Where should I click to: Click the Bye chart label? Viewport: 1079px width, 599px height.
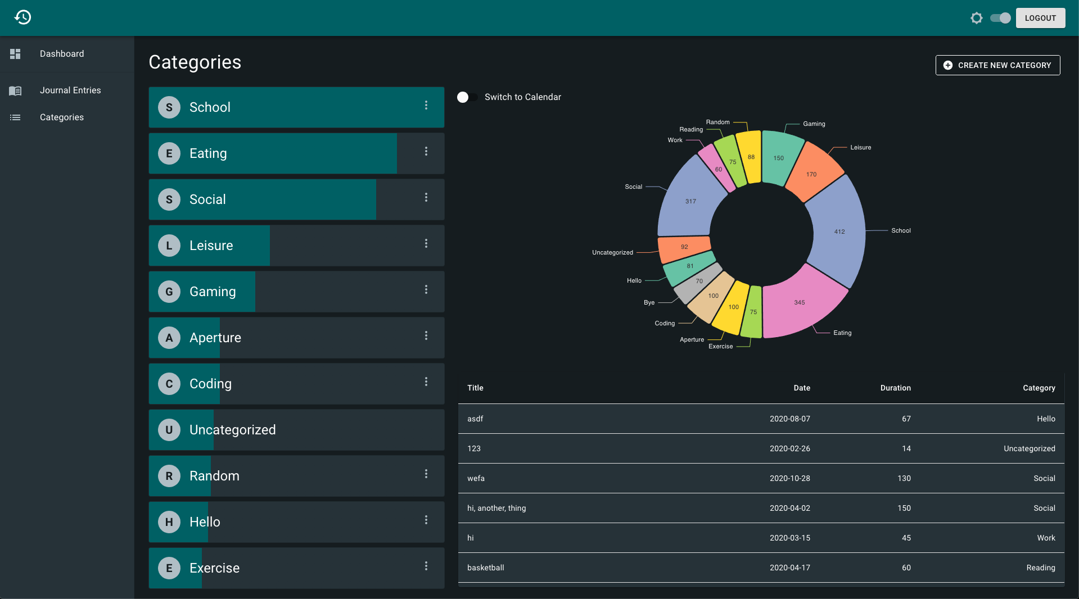point(649,302)
